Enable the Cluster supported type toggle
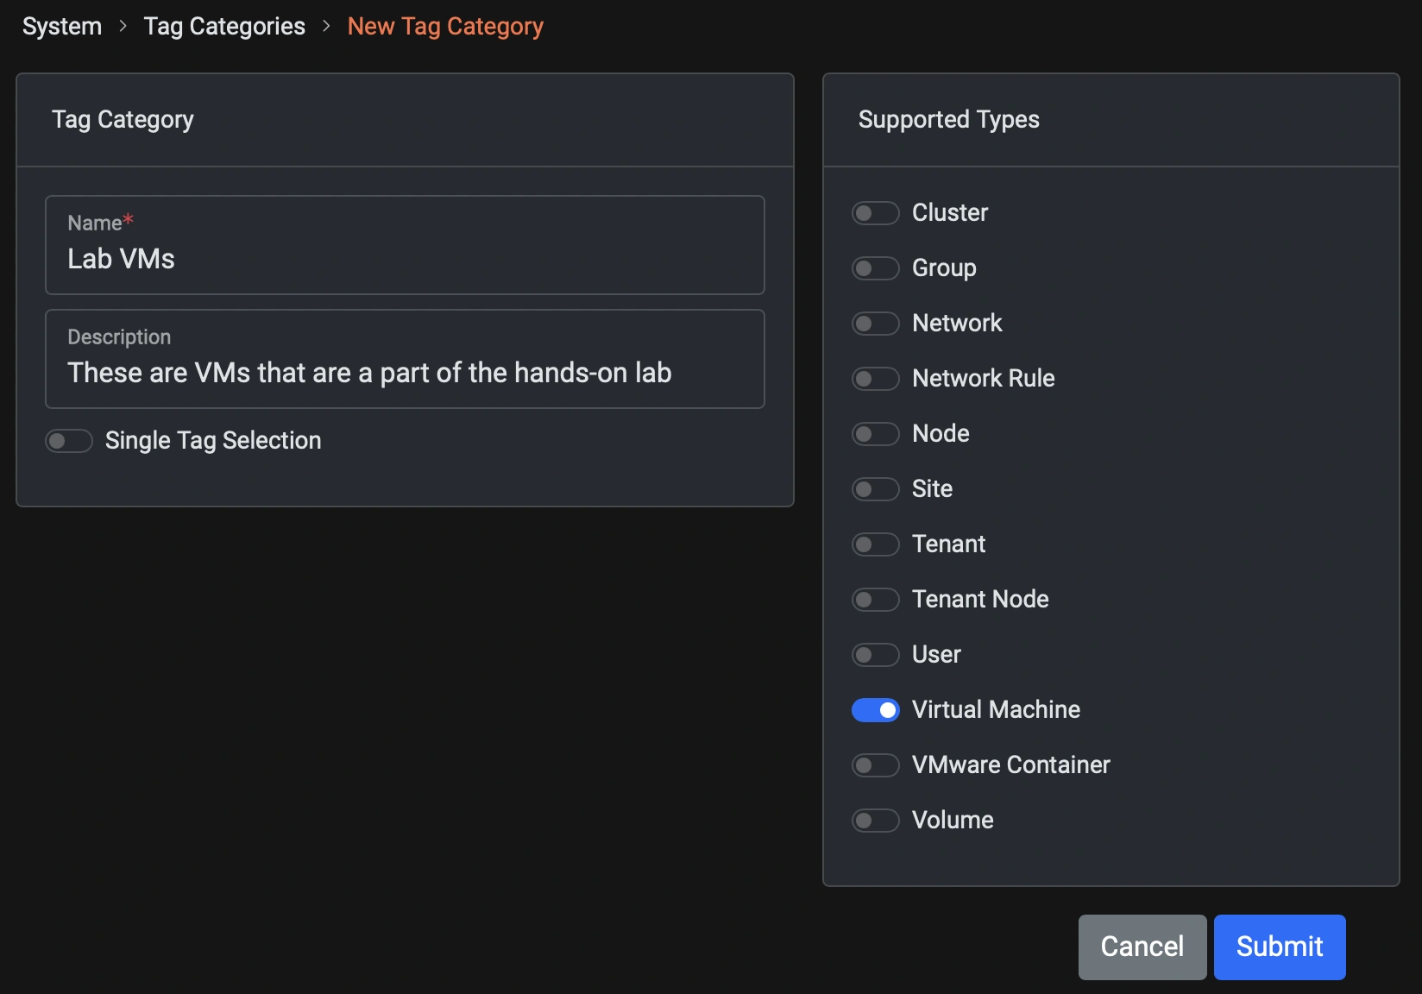 pos(875,213)
